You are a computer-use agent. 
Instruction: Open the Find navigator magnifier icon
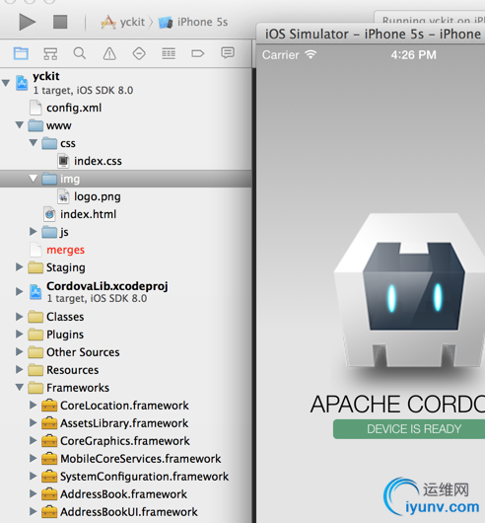point(80,53)
